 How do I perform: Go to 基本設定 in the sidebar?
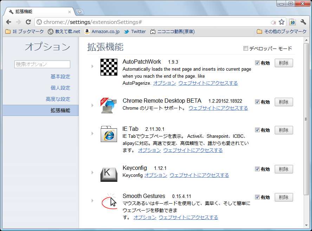[x=60, y=77]
